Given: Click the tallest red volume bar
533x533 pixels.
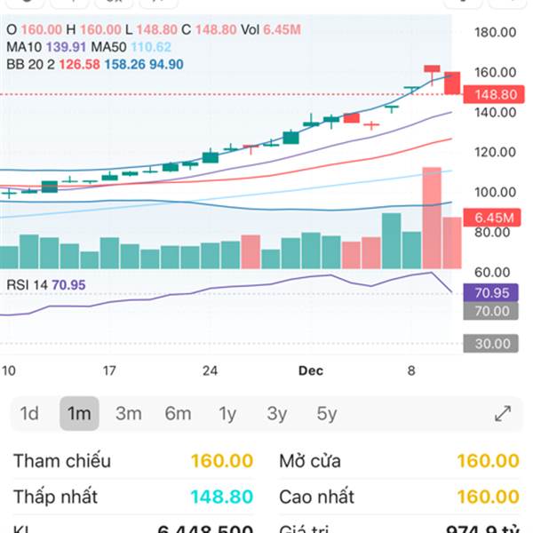Looking at the screenshot, I should click(x=432, y=218).
